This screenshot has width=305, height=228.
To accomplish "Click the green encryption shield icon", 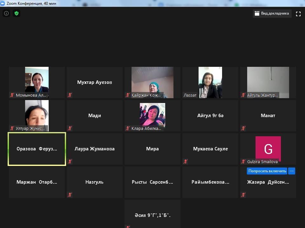I will point(17,13).
